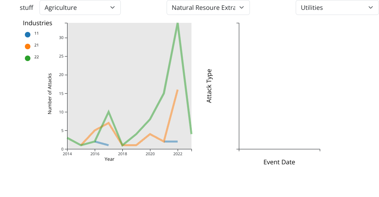
Task: Click the Year x-axis label
Action: pyautogui.click(x=109, y=159)
